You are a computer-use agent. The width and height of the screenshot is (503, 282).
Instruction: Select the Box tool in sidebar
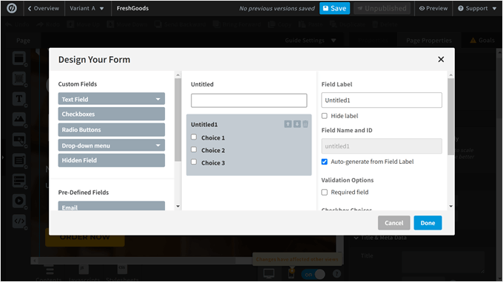19,78
